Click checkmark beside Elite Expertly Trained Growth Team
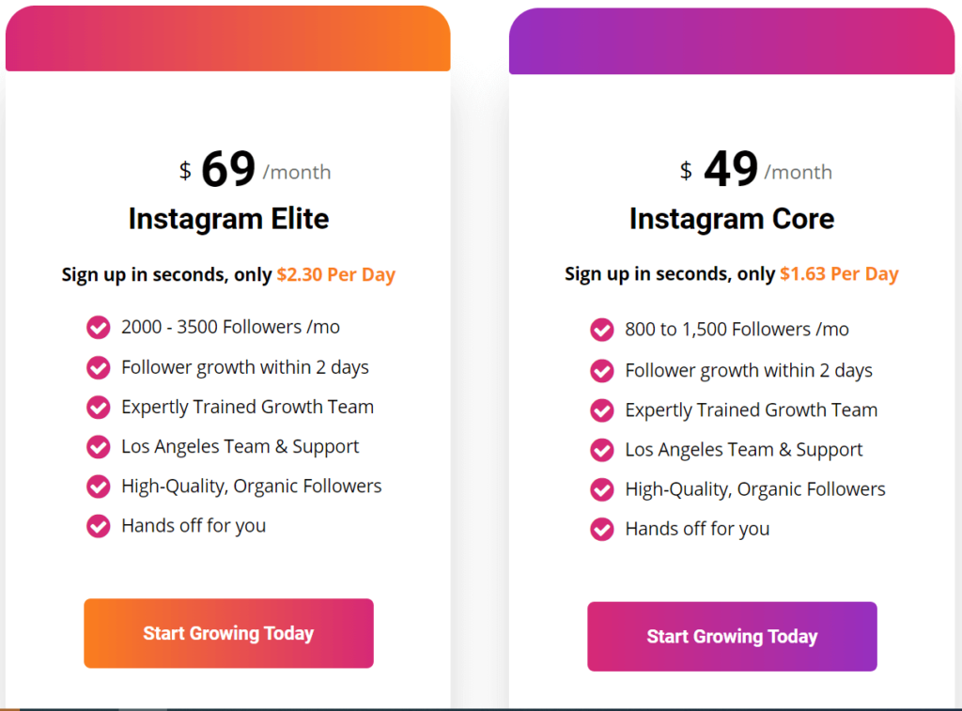The height and width of the screenshot is (711, 962). [98, 408]
